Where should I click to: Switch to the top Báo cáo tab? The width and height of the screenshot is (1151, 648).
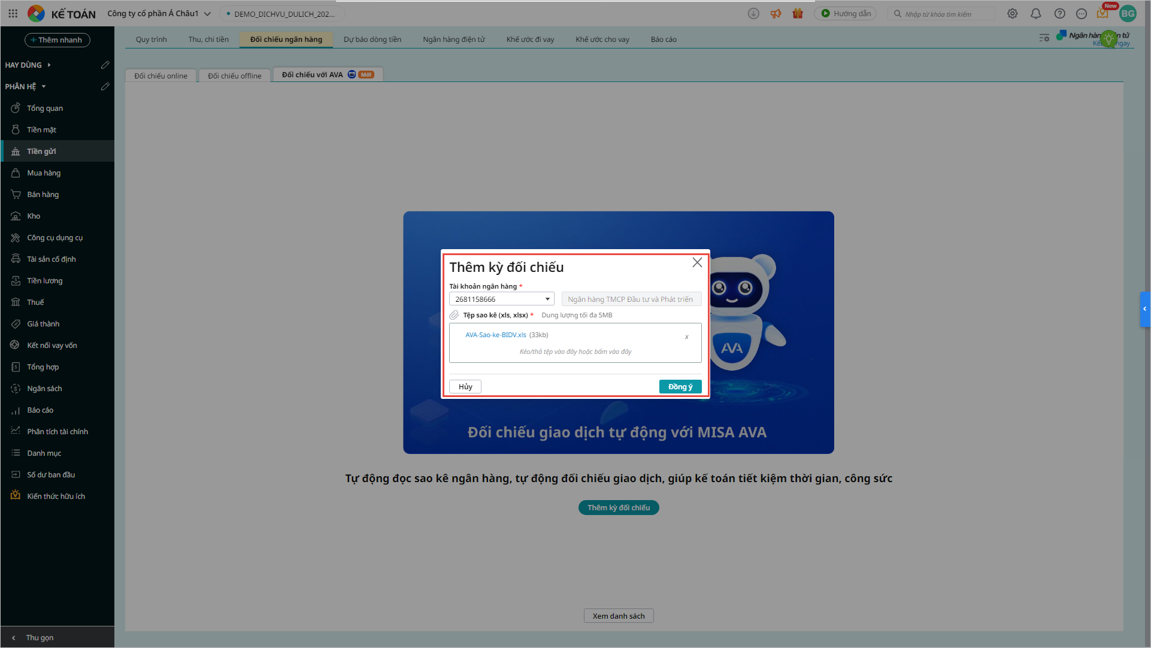(x=664, y=40)
